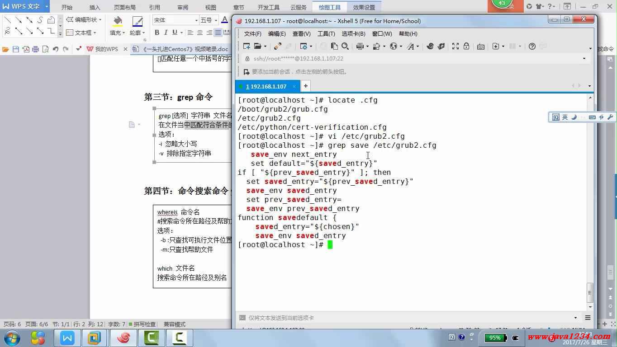The width and height of the screenshot is (617, 347).
Task: Open the 帮助(H) menu in Xshell
Action: [408, 34]
